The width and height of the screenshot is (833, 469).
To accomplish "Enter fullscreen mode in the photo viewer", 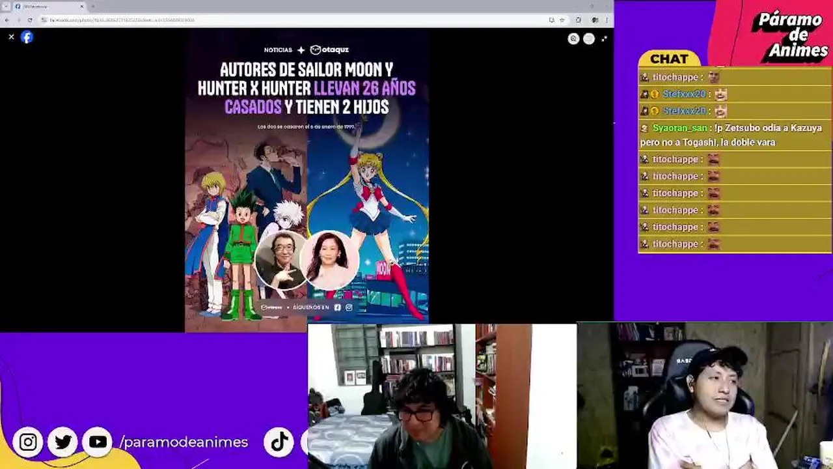I will (x=604, y=38).
